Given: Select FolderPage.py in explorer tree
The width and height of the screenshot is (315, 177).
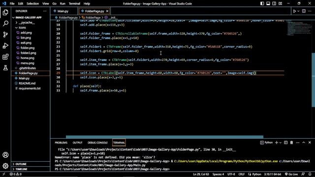Looking at the screenshot, I should (x=31, y=73).
